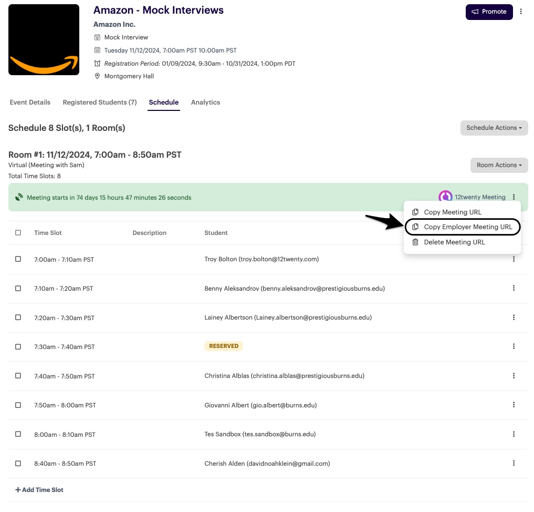Check the 7:00am - 7:10am PST slot
This screenshot has width=534, height=512.
(18, 259)
